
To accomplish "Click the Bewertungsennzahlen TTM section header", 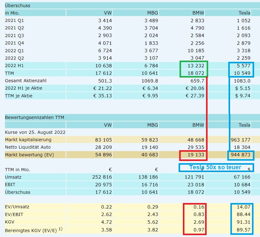I will pos(35,117).
